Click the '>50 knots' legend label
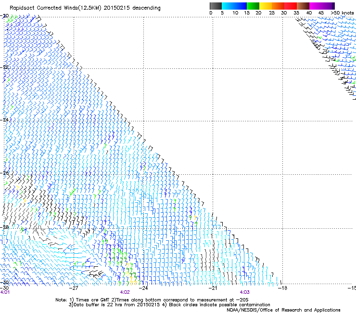The image size is (356, 313). click(x=342, y=13)
